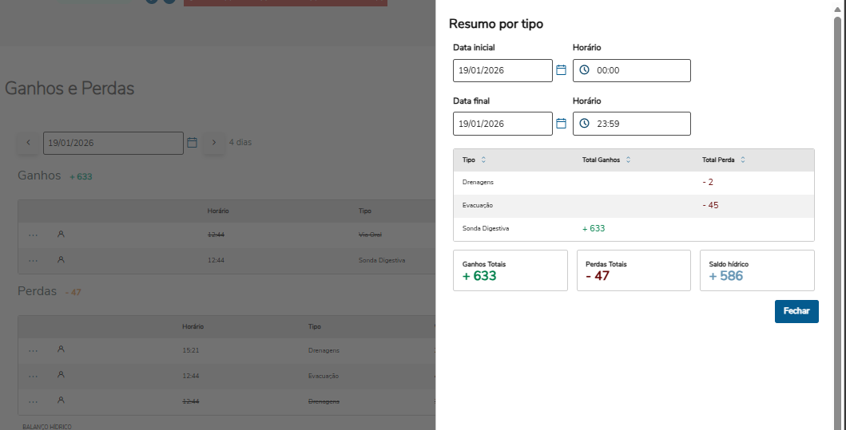Open the Data inicial calendar picker icon
The height and width of the screenshot is (430, 846).
click(x=561, y=70)
